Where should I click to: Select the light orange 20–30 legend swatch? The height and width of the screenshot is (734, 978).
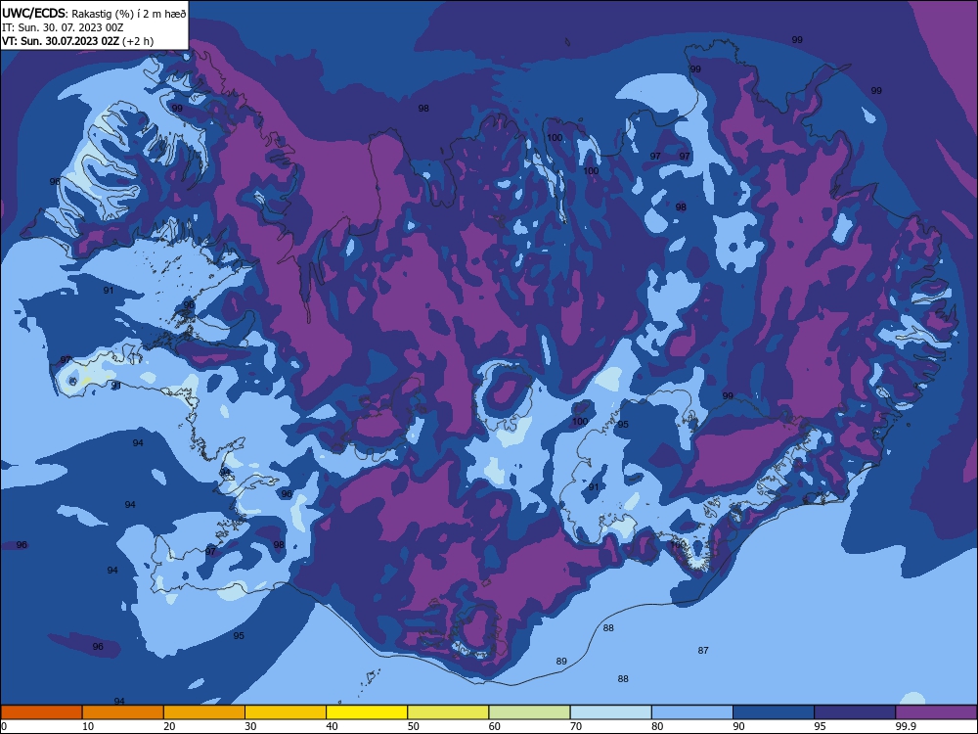(x=204, y=712)
